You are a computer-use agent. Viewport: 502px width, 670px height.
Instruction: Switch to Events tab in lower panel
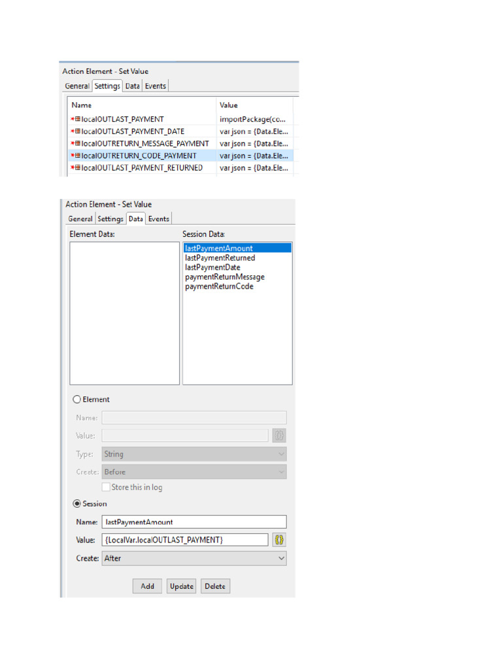(159, 219)
